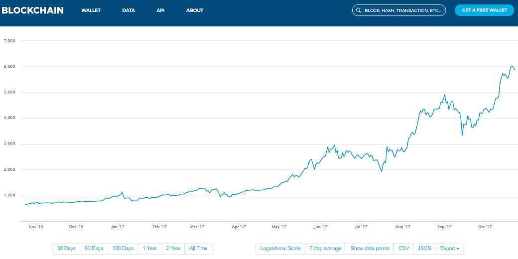Select the 30 Days time range

point(66,249)
